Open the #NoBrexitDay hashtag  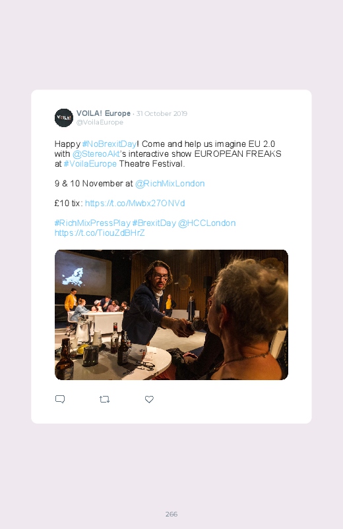pyautogui.click(x=109, y=144)
